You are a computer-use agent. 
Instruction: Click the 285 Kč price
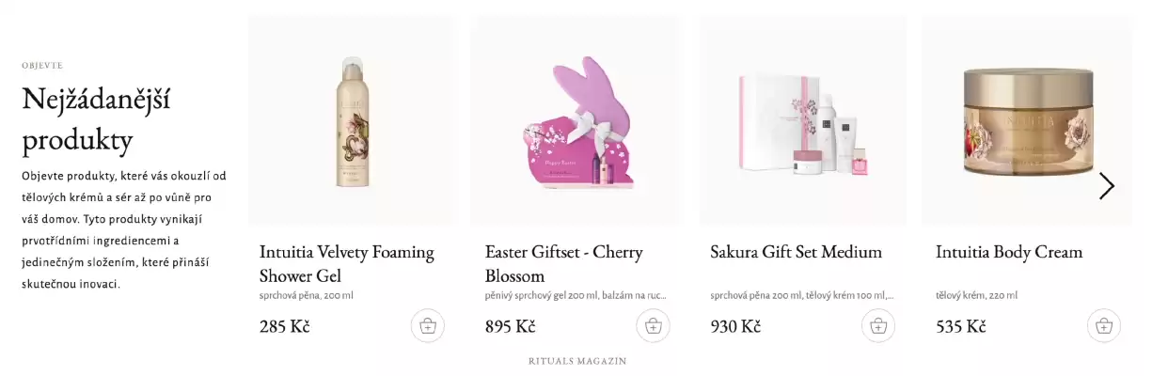[x=285, y=327]
